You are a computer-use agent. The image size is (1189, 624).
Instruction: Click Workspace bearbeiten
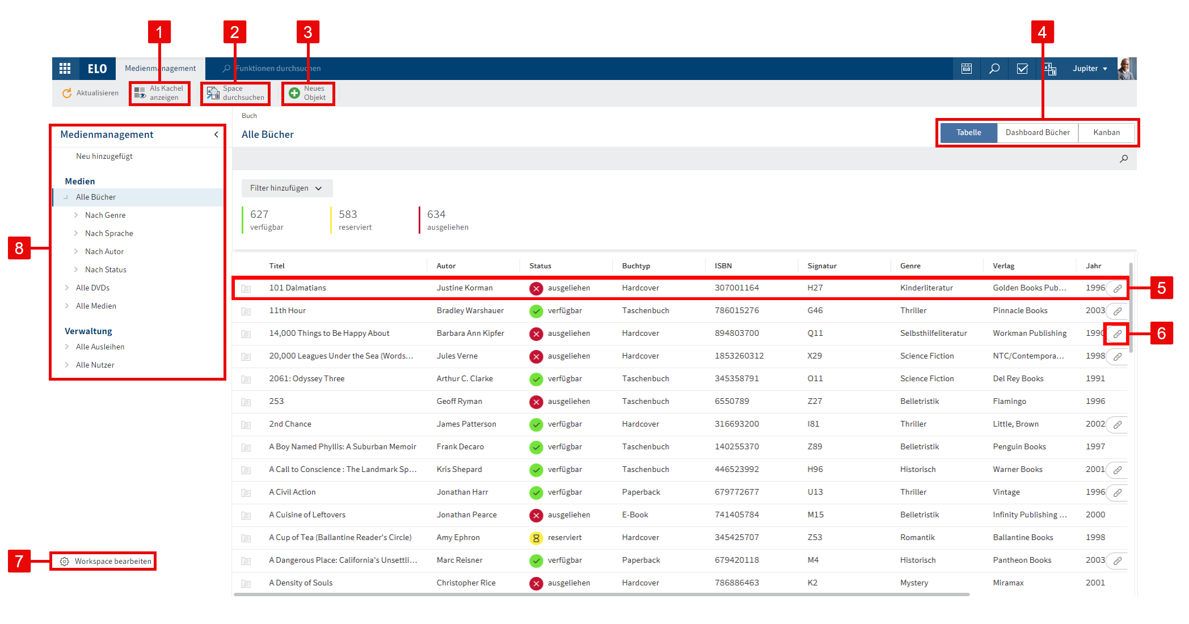[106, 562]
